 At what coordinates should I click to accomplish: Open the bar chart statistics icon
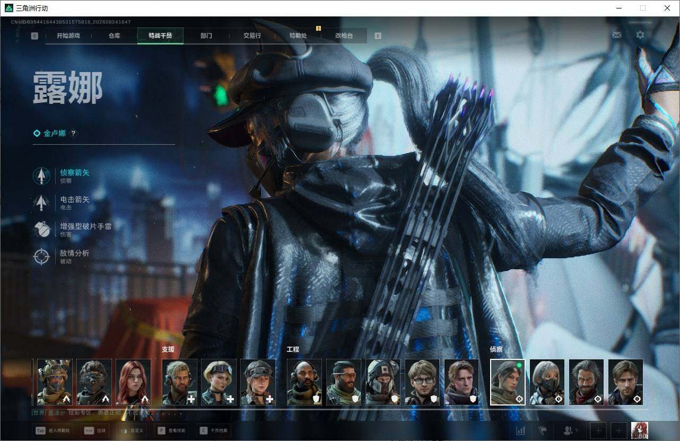(x=521, y=431)
